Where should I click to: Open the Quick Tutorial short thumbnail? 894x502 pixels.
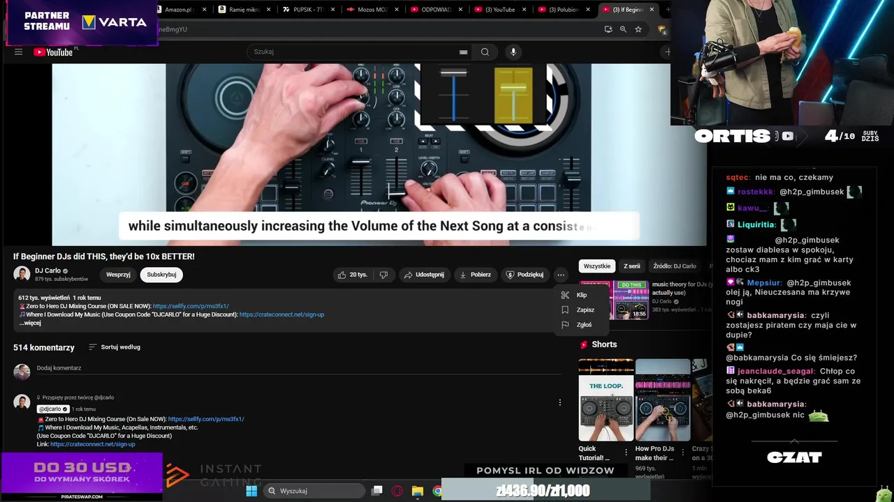606,400
